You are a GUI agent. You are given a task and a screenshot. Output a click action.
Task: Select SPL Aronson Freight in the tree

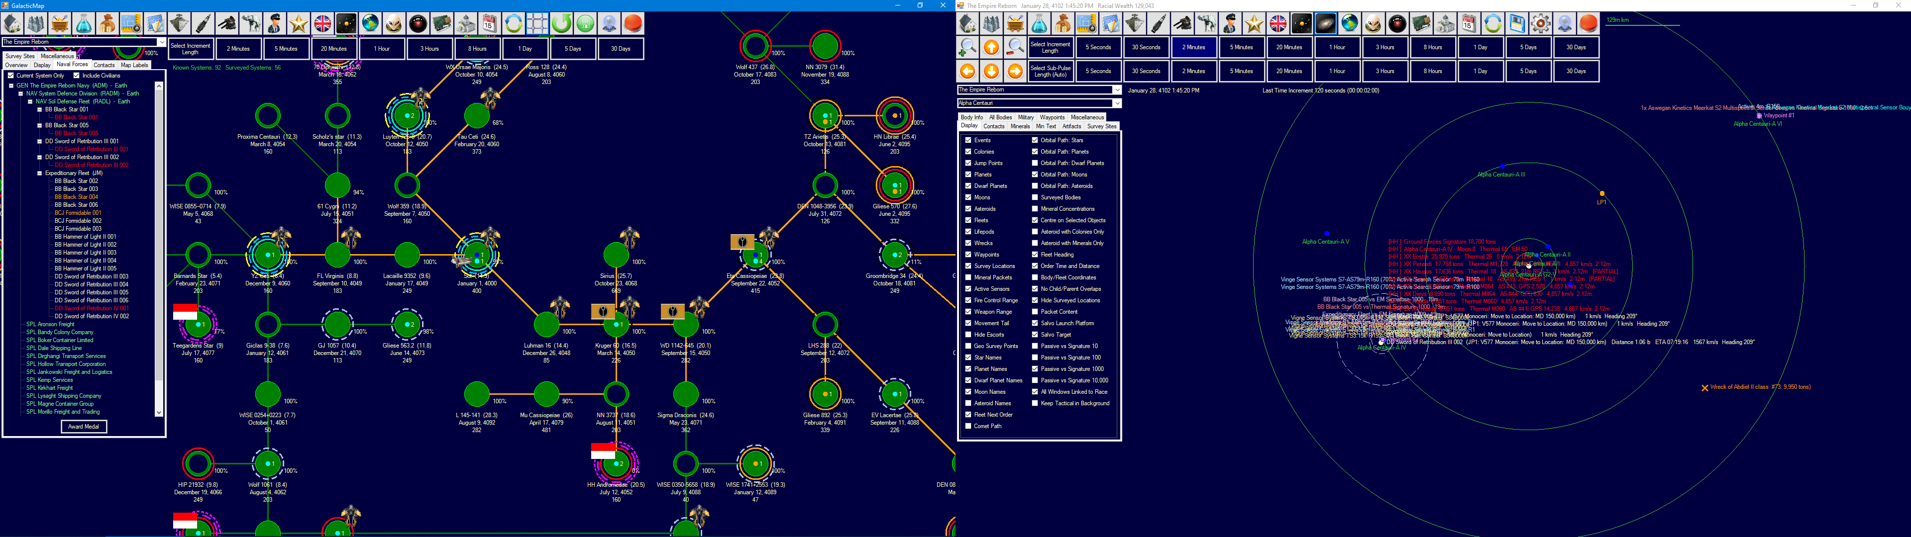pos(50,324)
